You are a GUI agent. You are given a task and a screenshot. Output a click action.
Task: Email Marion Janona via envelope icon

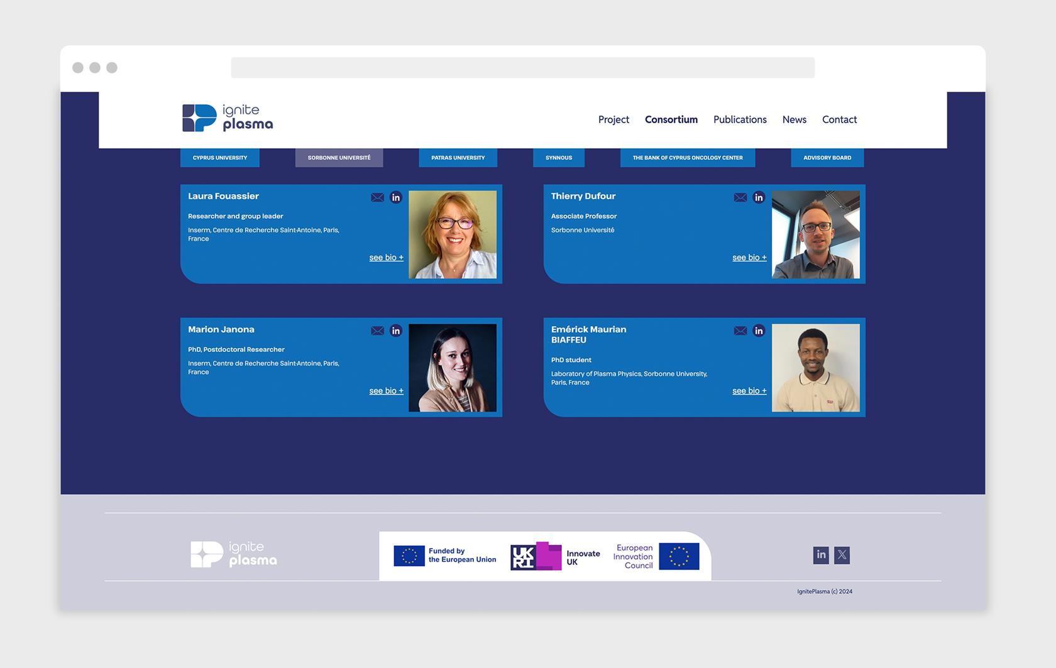click(377, 331)
